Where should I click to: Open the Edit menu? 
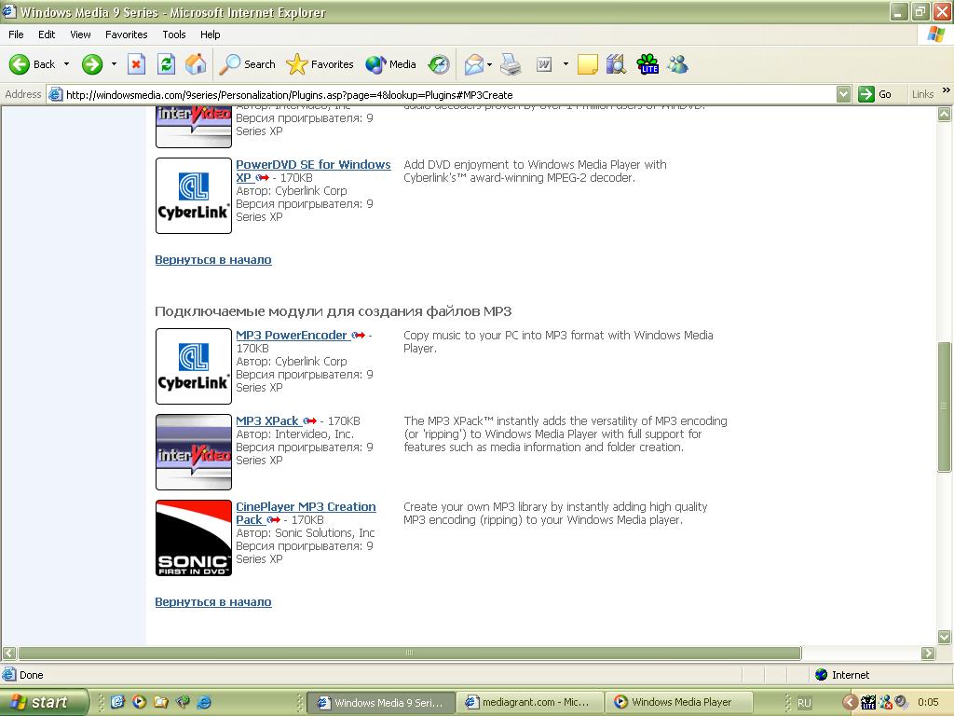click(x=47, y=34)
